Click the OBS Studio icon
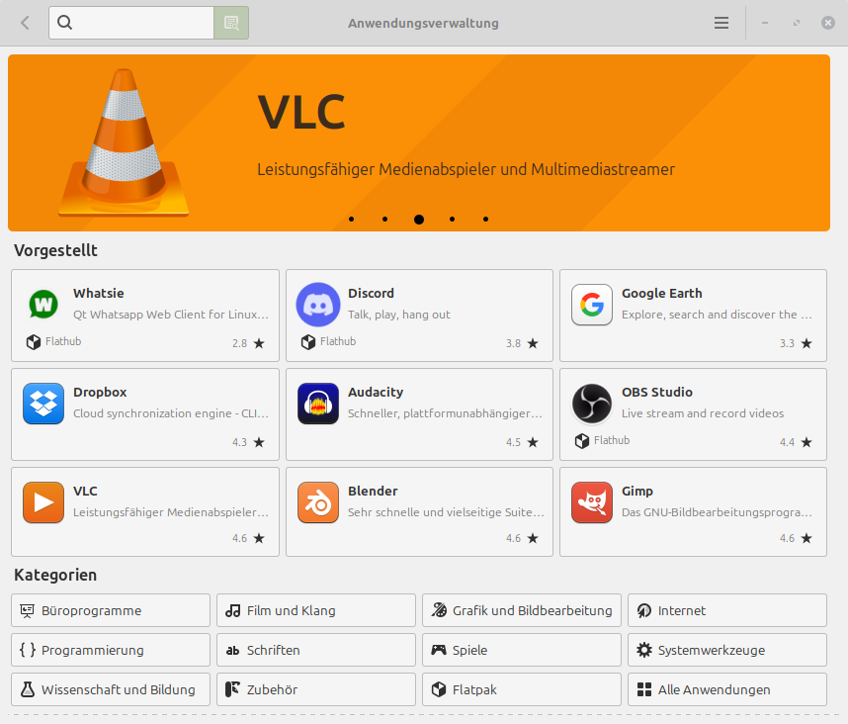Screen dimensions: 848x724 (592, 404)
